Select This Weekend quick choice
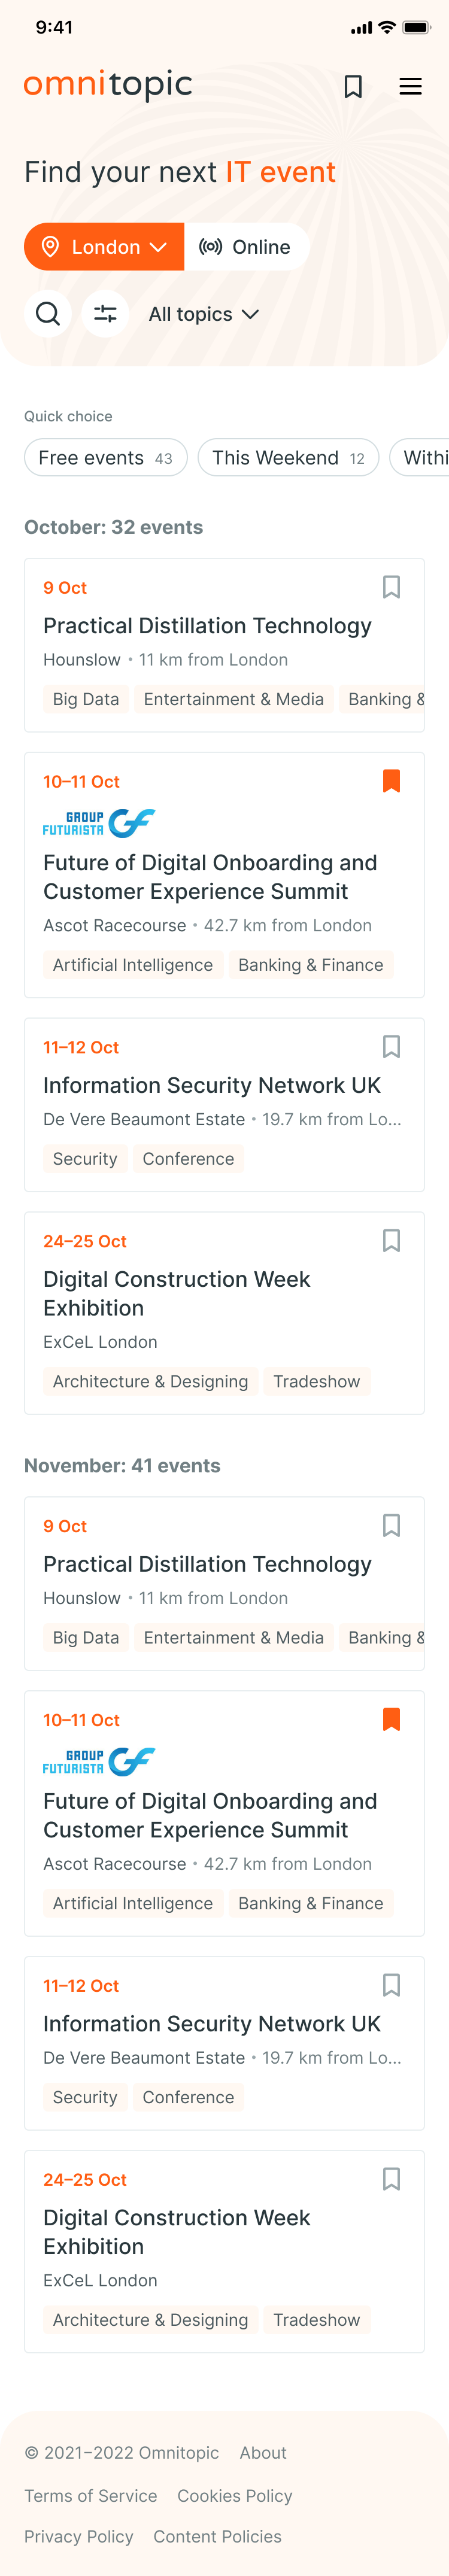Image resolution: width=449 pixels, height=2576 pixels. [x=288, y=458]
